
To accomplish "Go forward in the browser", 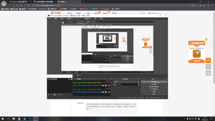I will pyautogui.click(x=13, y=5).
